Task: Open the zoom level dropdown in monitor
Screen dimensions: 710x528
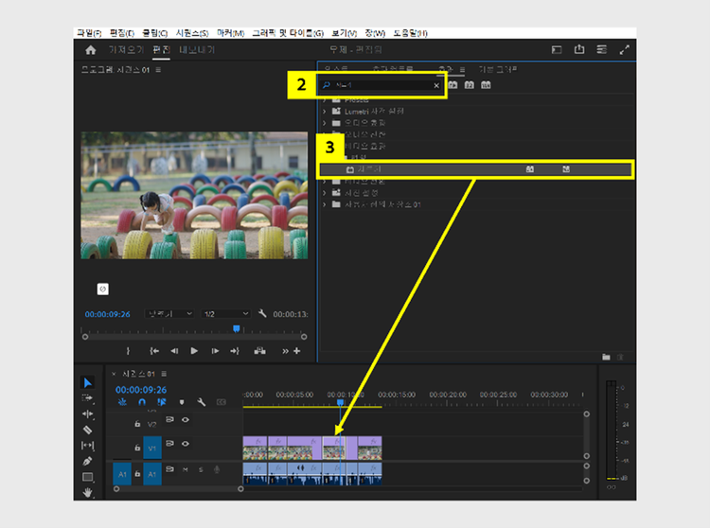Action: 169,313
